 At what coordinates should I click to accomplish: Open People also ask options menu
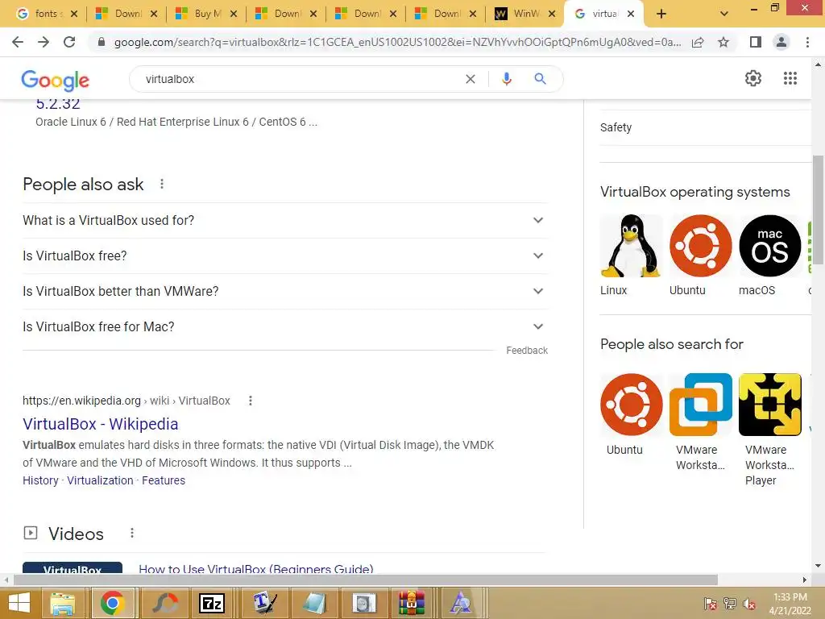point(162,185)
